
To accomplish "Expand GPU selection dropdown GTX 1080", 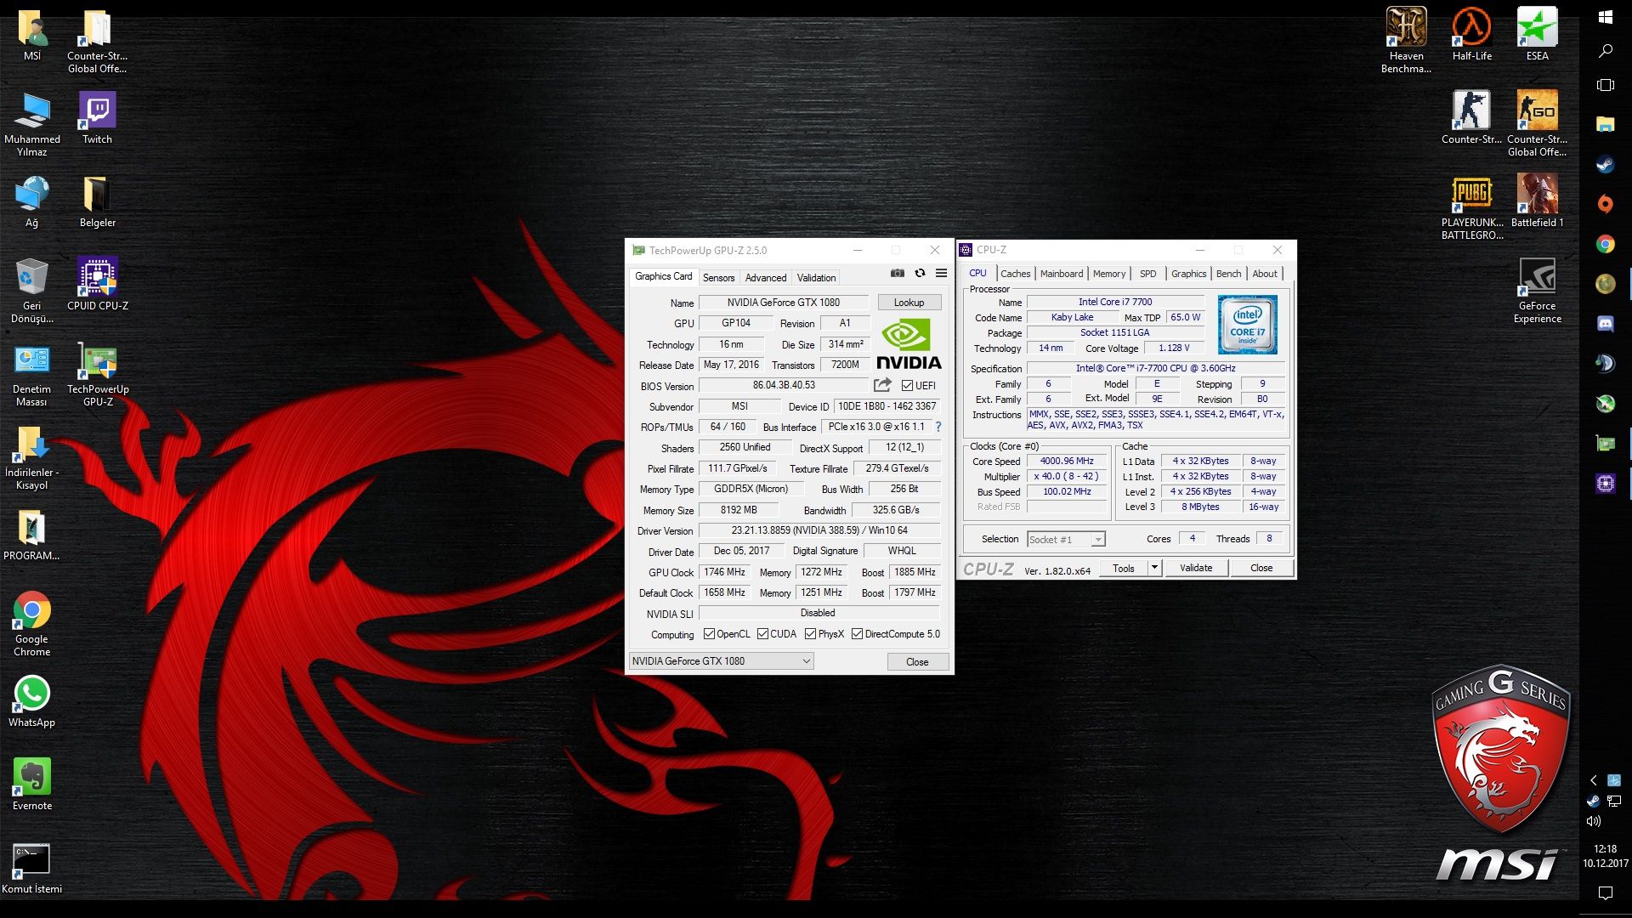I will (806, 661).
